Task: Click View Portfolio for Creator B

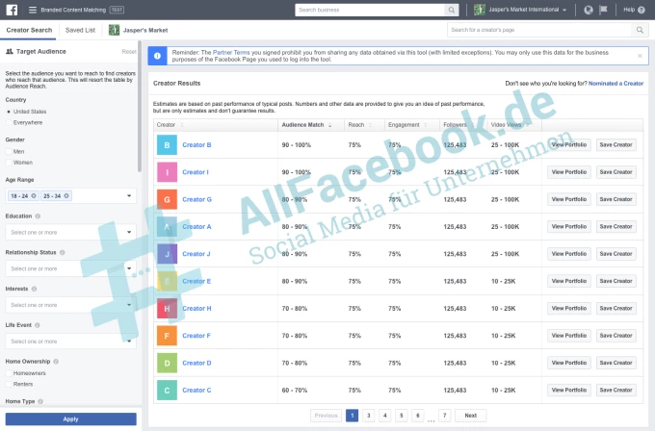Action: point(568,144)
